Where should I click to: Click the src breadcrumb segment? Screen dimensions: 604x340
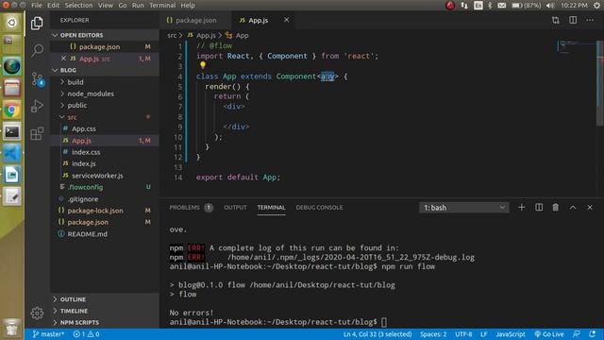click(x=172, y=36)
